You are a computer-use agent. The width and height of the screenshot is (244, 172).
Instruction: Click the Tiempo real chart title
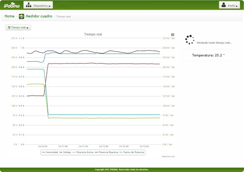click(93, 34)
